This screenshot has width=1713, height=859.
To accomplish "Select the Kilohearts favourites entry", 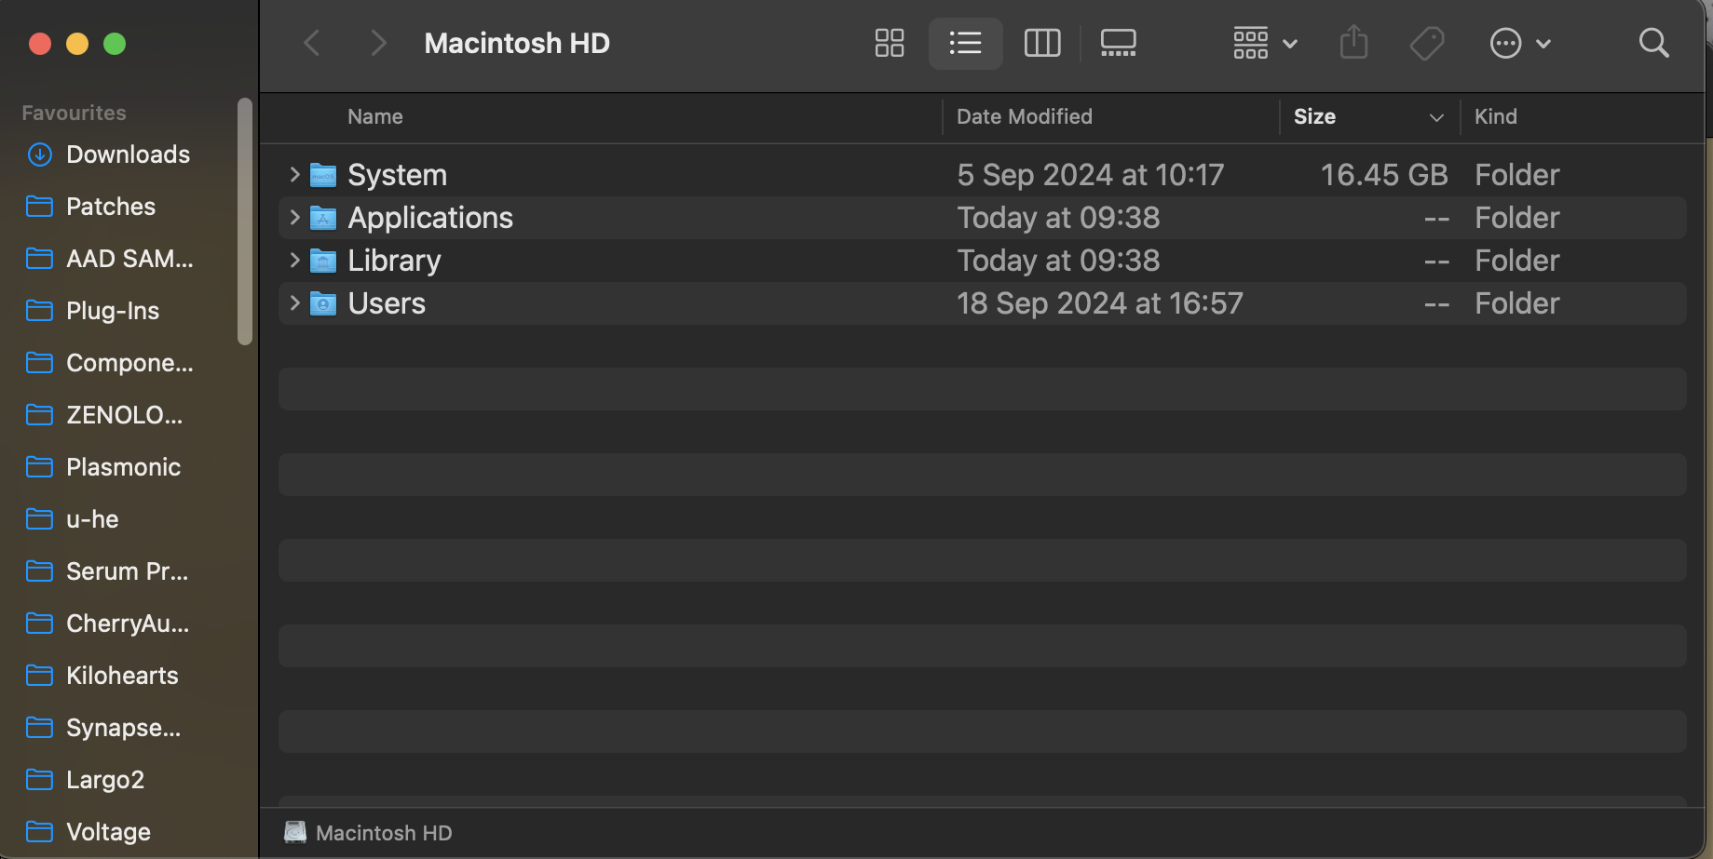I will (121, 676).
